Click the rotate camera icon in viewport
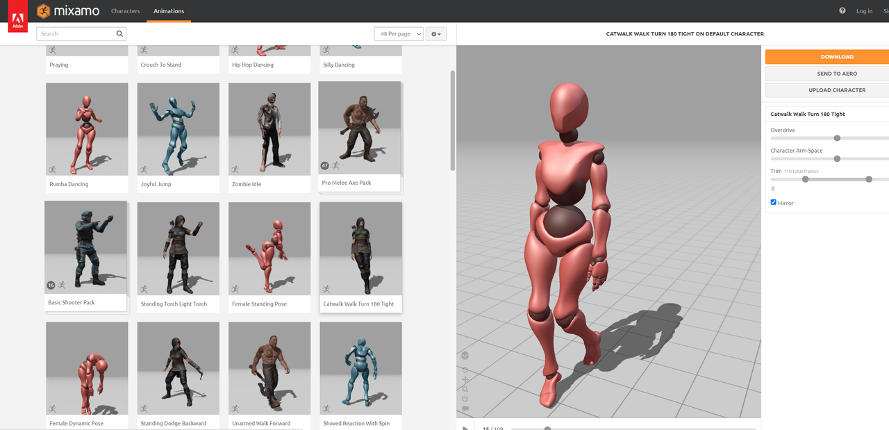Screen dimensions: 889x430 click(465, 370)
